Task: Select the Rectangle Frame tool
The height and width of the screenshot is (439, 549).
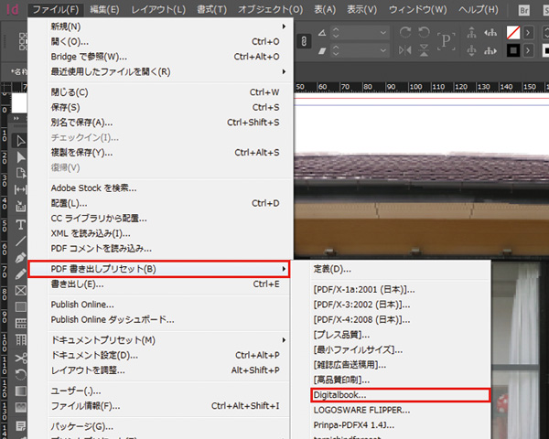Action: [x=20, y=291]
